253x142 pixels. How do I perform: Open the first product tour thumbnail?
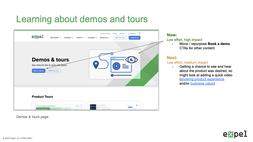(x=58, y=106)
